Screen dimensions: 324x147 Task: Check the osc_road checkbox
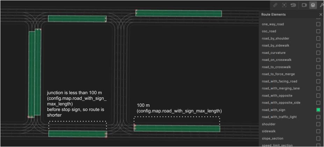click(x=318, y=31)
